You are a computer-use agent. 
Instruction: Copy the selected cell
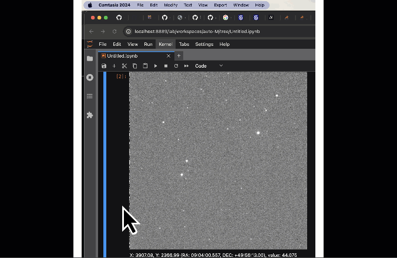pyautogui.click(x=134, y=66)
